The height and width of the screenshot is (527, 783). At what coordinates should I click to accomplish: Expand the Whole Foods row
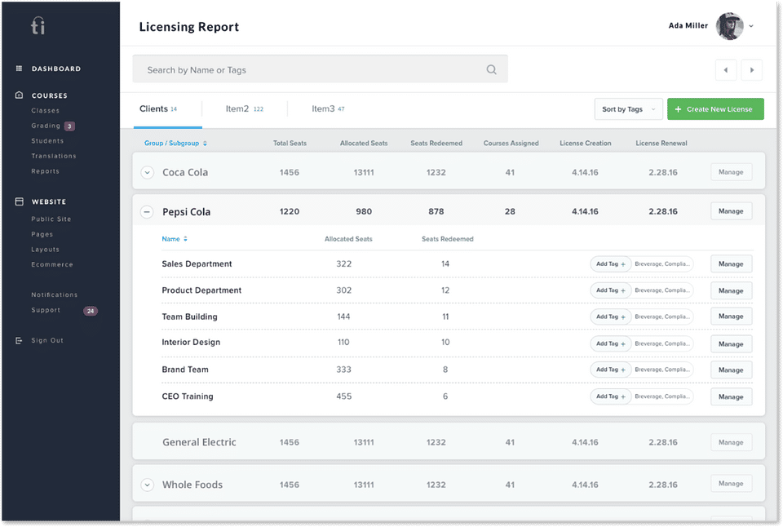147,485
